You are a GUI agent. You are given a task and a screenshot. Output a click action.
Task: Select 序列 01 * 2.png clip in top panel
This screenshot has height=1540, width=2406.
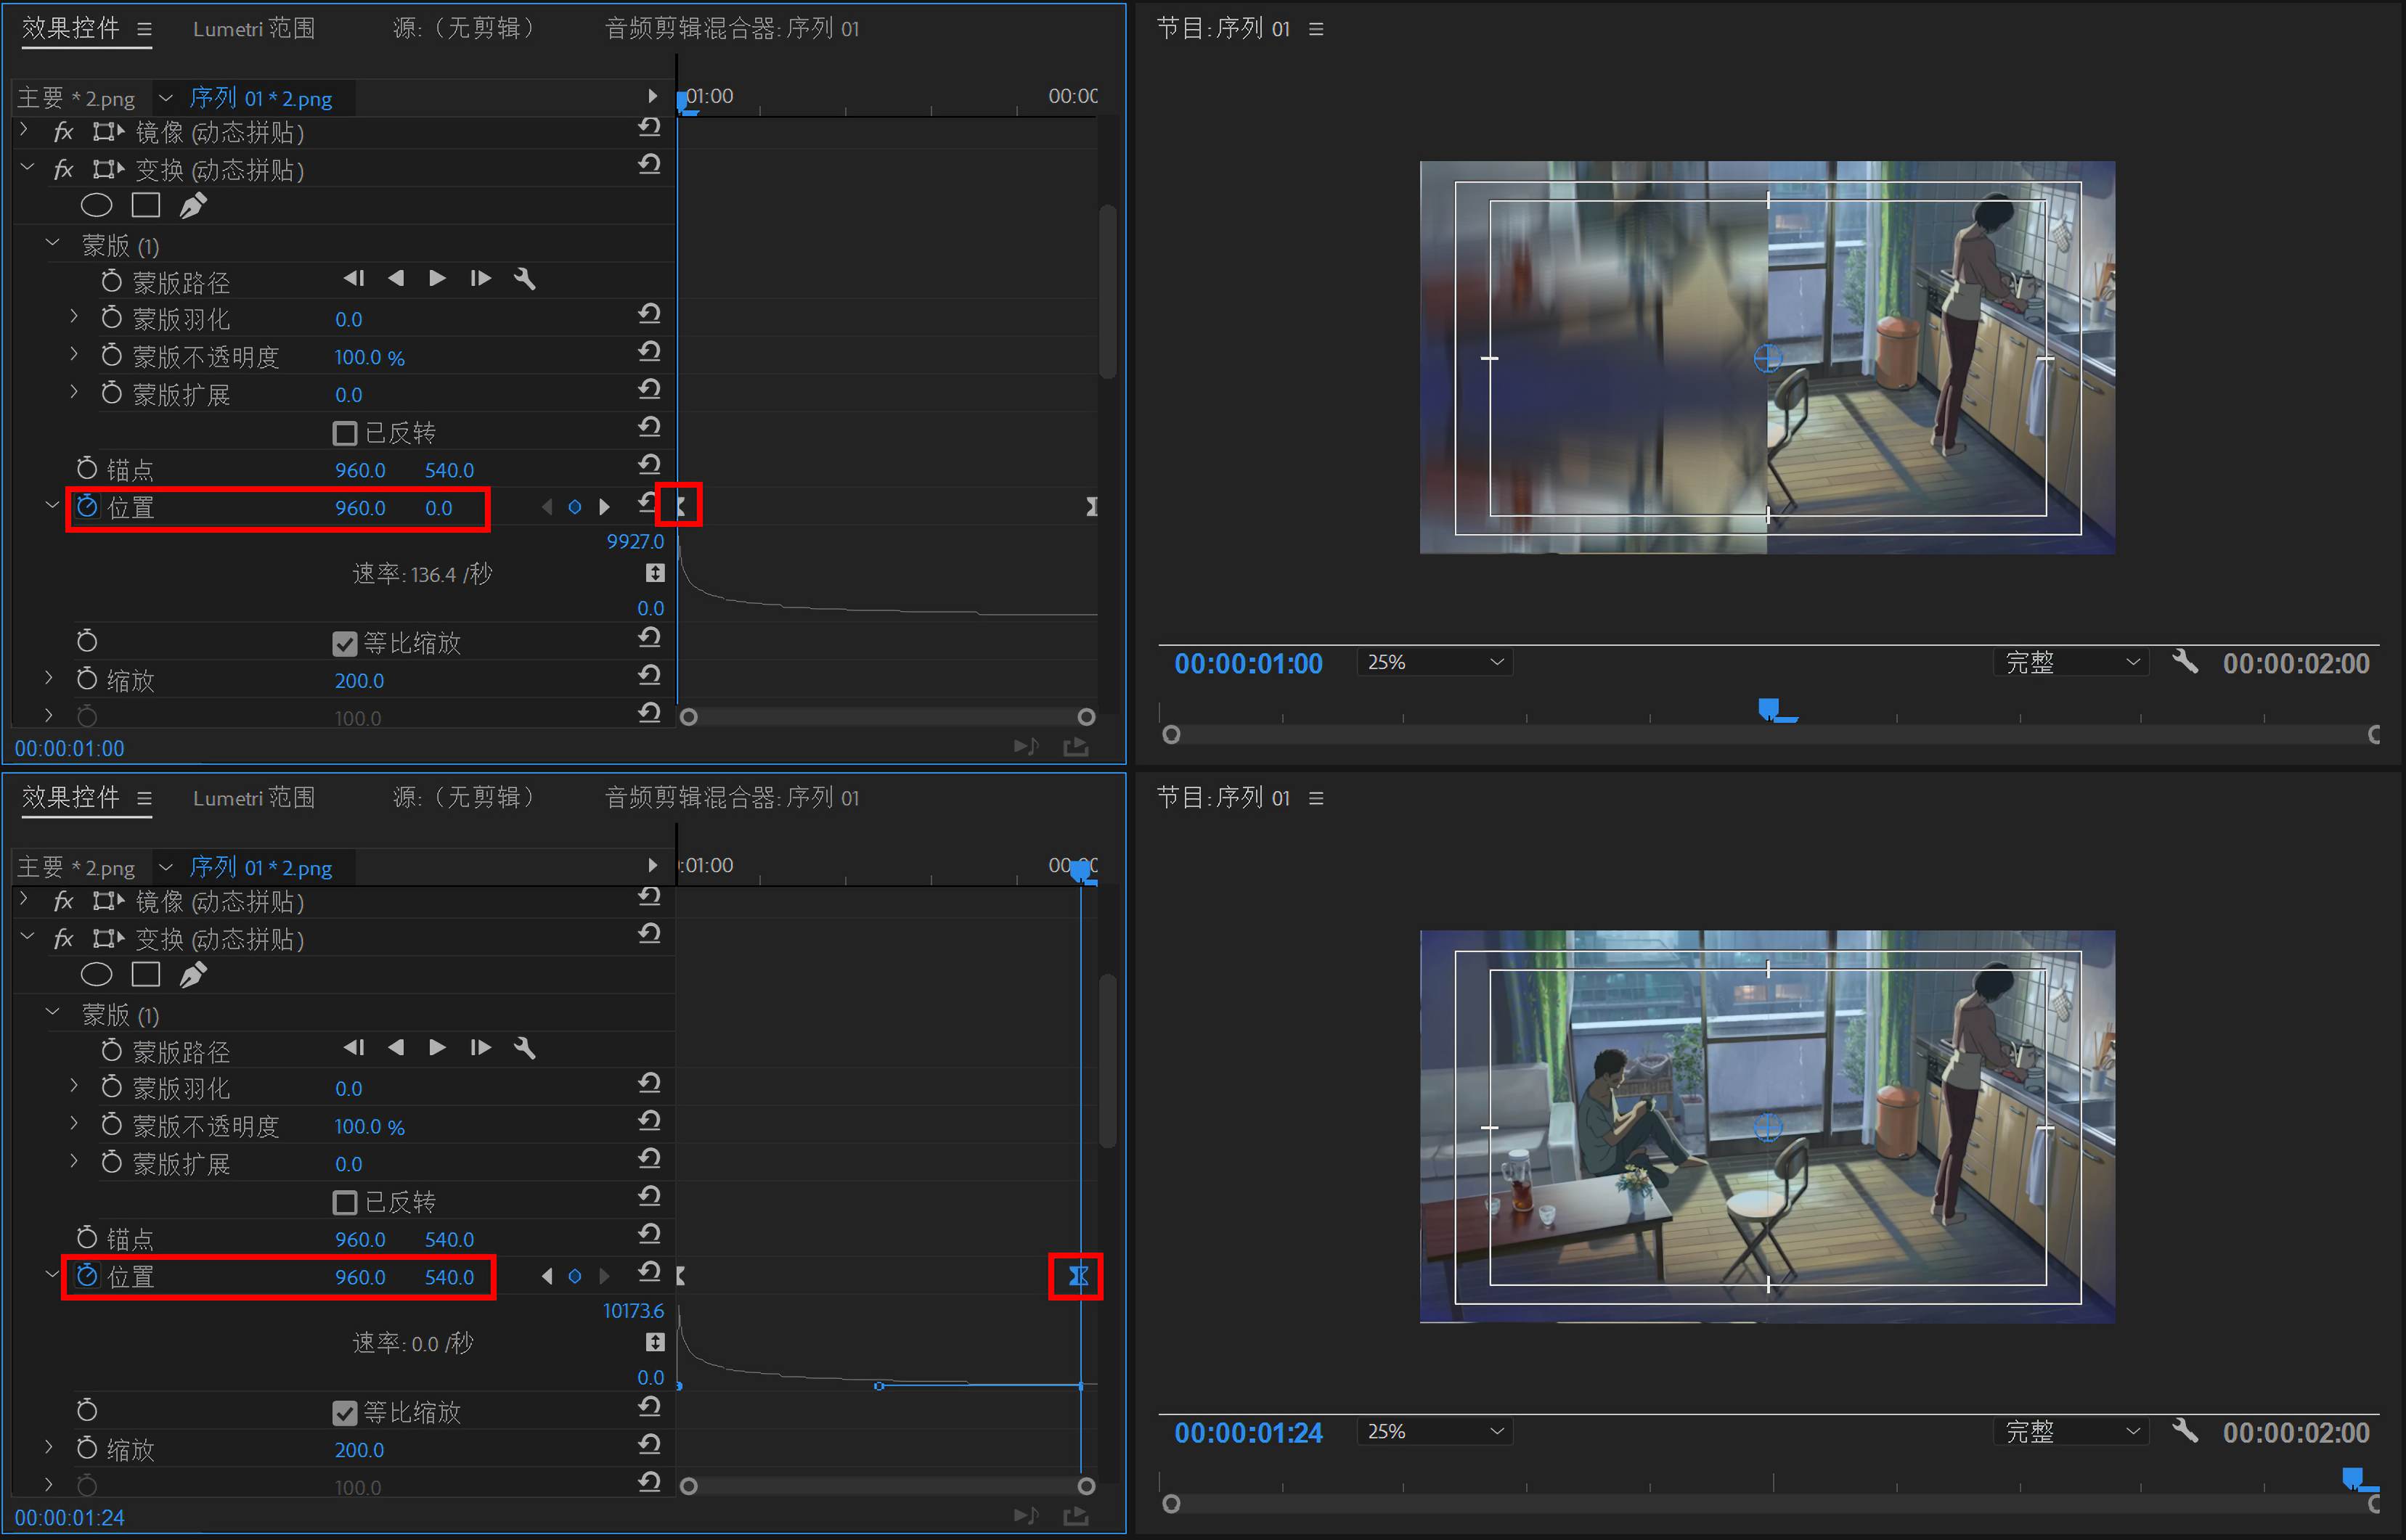point(261,98)
